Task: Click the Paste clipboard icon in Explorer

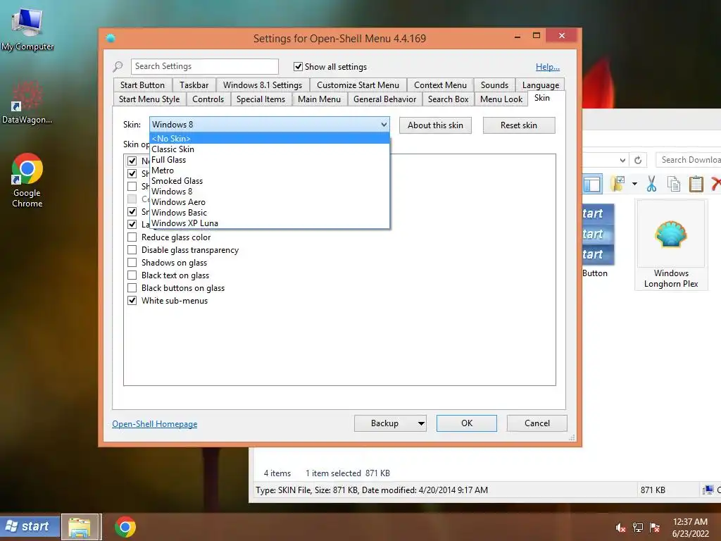Action: click(x=696, y=184)
